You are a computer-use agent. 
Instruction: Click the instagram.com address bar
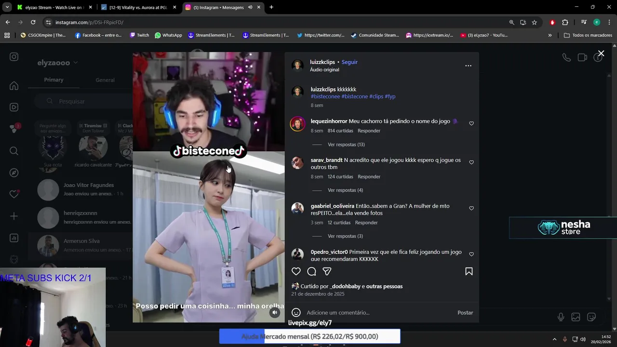click(x=275, y=22)
